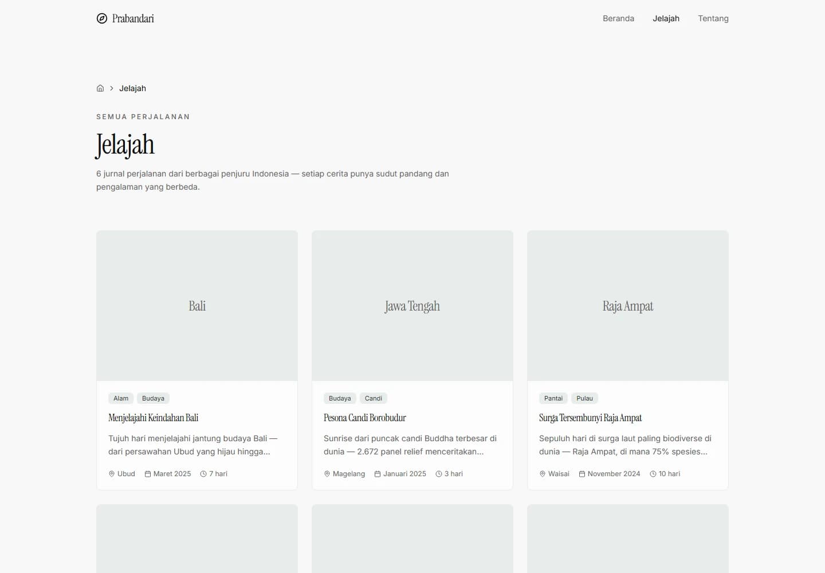Screen dimensions: 825x573
Task: Click the home icon in breadcrumb
Action: [x=100, y=88]
